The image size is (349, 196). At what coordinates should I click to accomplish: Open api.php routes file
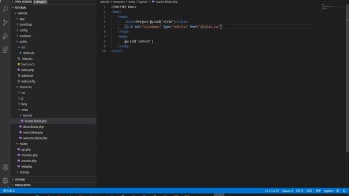coord(26,150)
